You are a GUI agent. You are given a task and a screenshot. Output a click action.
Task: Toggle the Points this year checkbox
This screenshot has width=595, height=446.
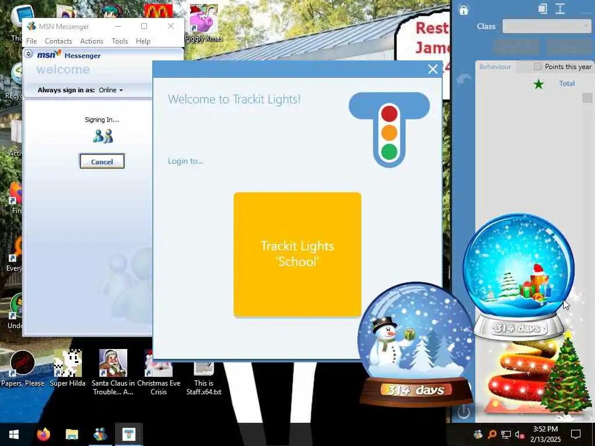tap(537, 67)
